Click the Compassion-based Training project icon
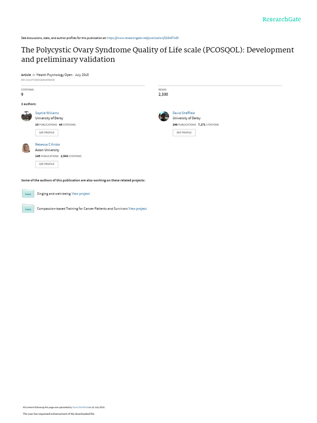The height and width of the screenshot is (423, 317). click(28, 209)
